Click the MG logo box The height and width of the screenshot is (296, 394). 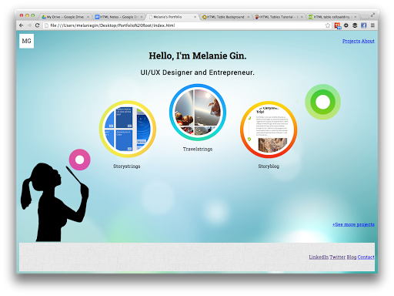pyautogui.click(x=26, y=41)
